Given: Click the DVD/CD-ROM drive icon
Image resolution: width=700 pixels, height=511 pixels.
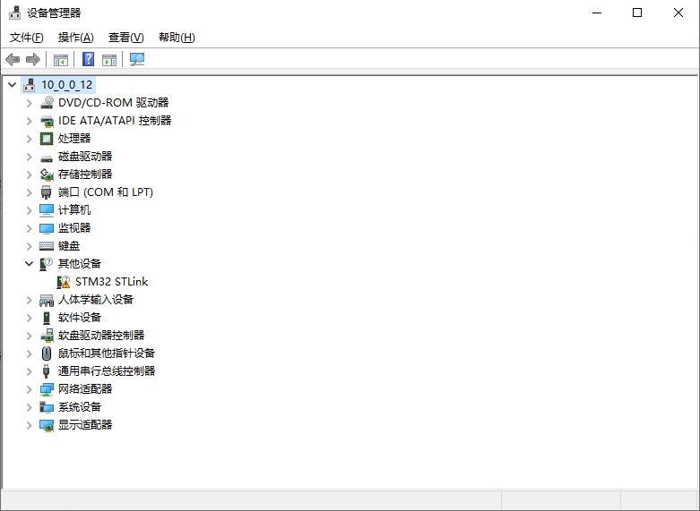Looking at the screenshot, I should point(47,103).
